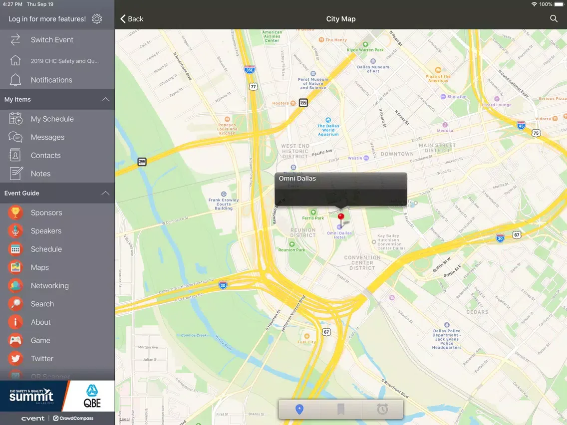Select the Schedule calendar icon
This screenshot has height=425, width=567.
tap(15, 249)
